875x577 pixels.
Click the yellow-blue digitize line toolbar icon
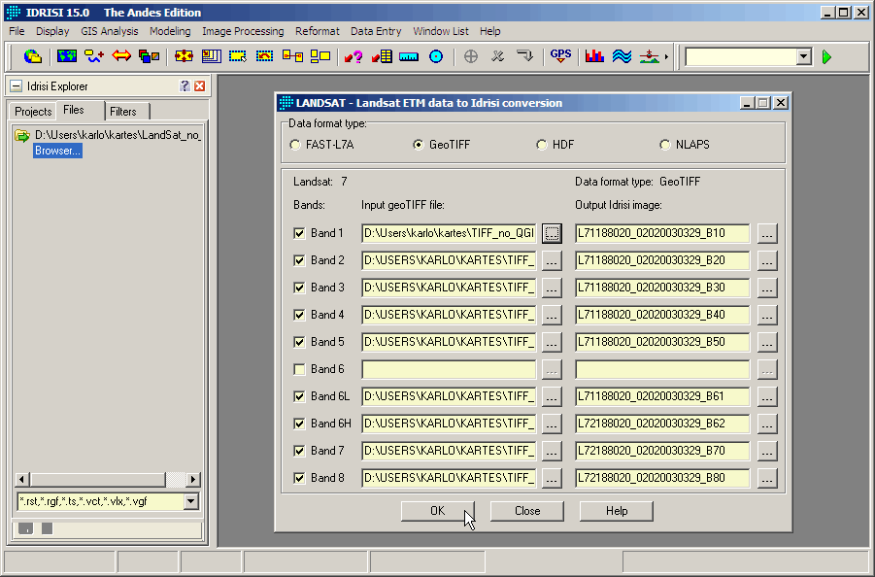pos(94,56)
